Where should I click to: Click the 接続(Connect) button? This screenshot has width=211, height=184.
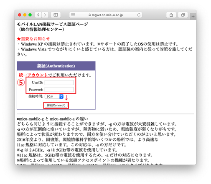[x=56, y=105]
